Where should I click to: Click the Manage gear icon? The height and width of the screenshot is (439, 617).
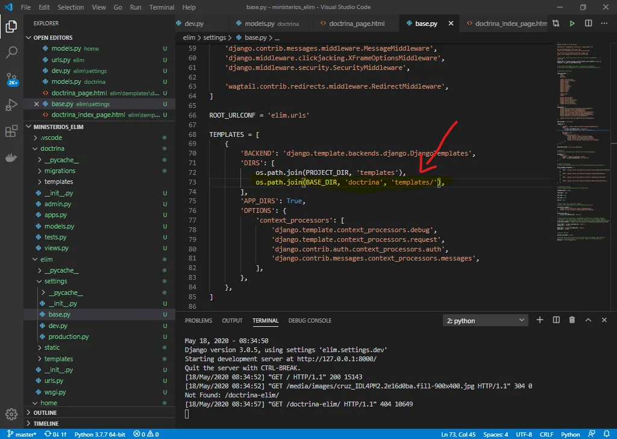tap(11, 414)
